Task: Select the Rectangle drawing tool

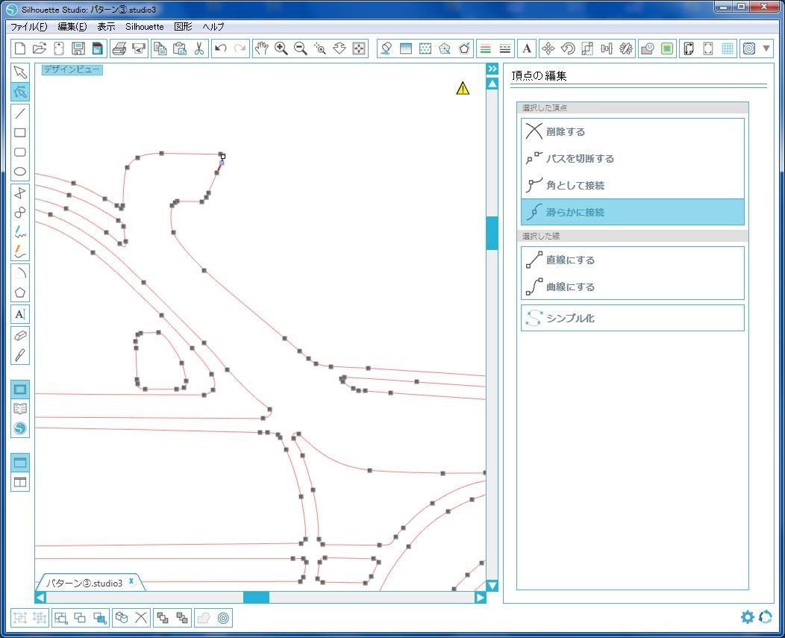Action: tap(20, 133)
